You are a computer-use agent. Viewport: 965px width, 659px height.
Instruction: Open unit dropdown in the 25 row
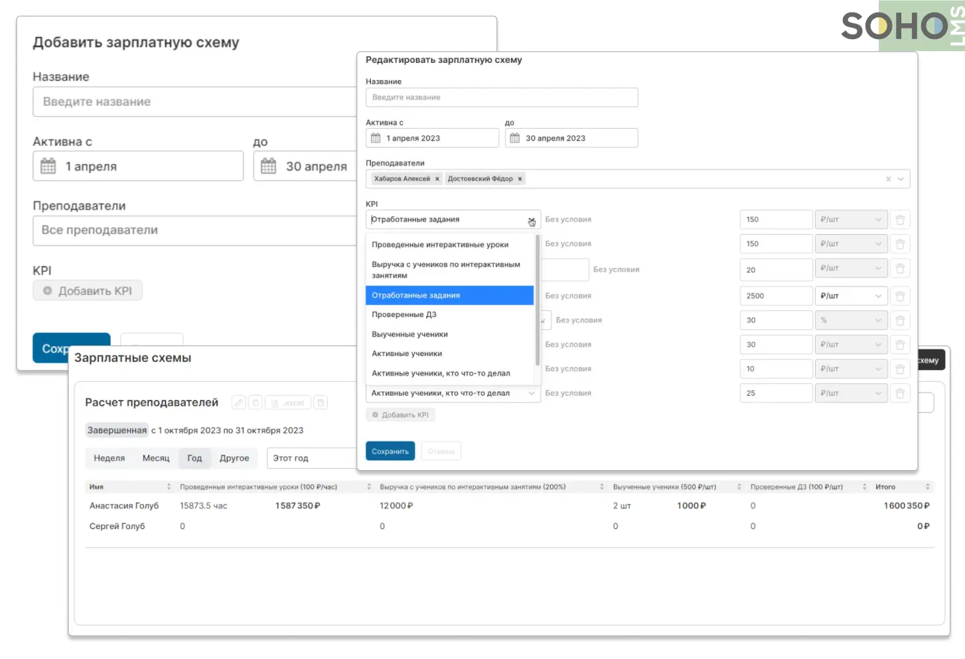tap(851, 393)
